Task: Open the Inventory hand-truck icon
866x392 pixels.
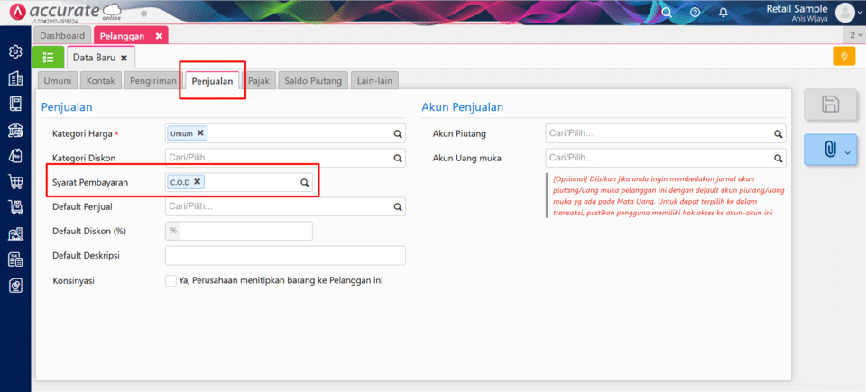Action: click(15, 207)
